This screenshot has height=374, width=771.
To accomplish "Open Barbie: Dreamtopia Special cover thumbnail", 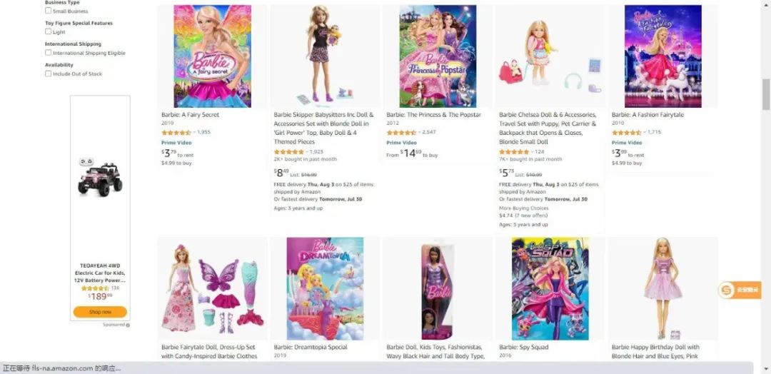I will [325, 288].
